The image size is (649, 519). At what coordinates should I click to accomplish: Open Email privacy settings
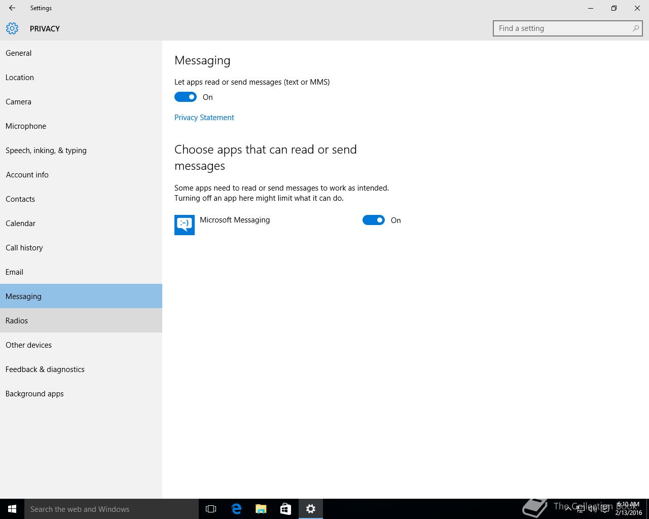(81, 272)
